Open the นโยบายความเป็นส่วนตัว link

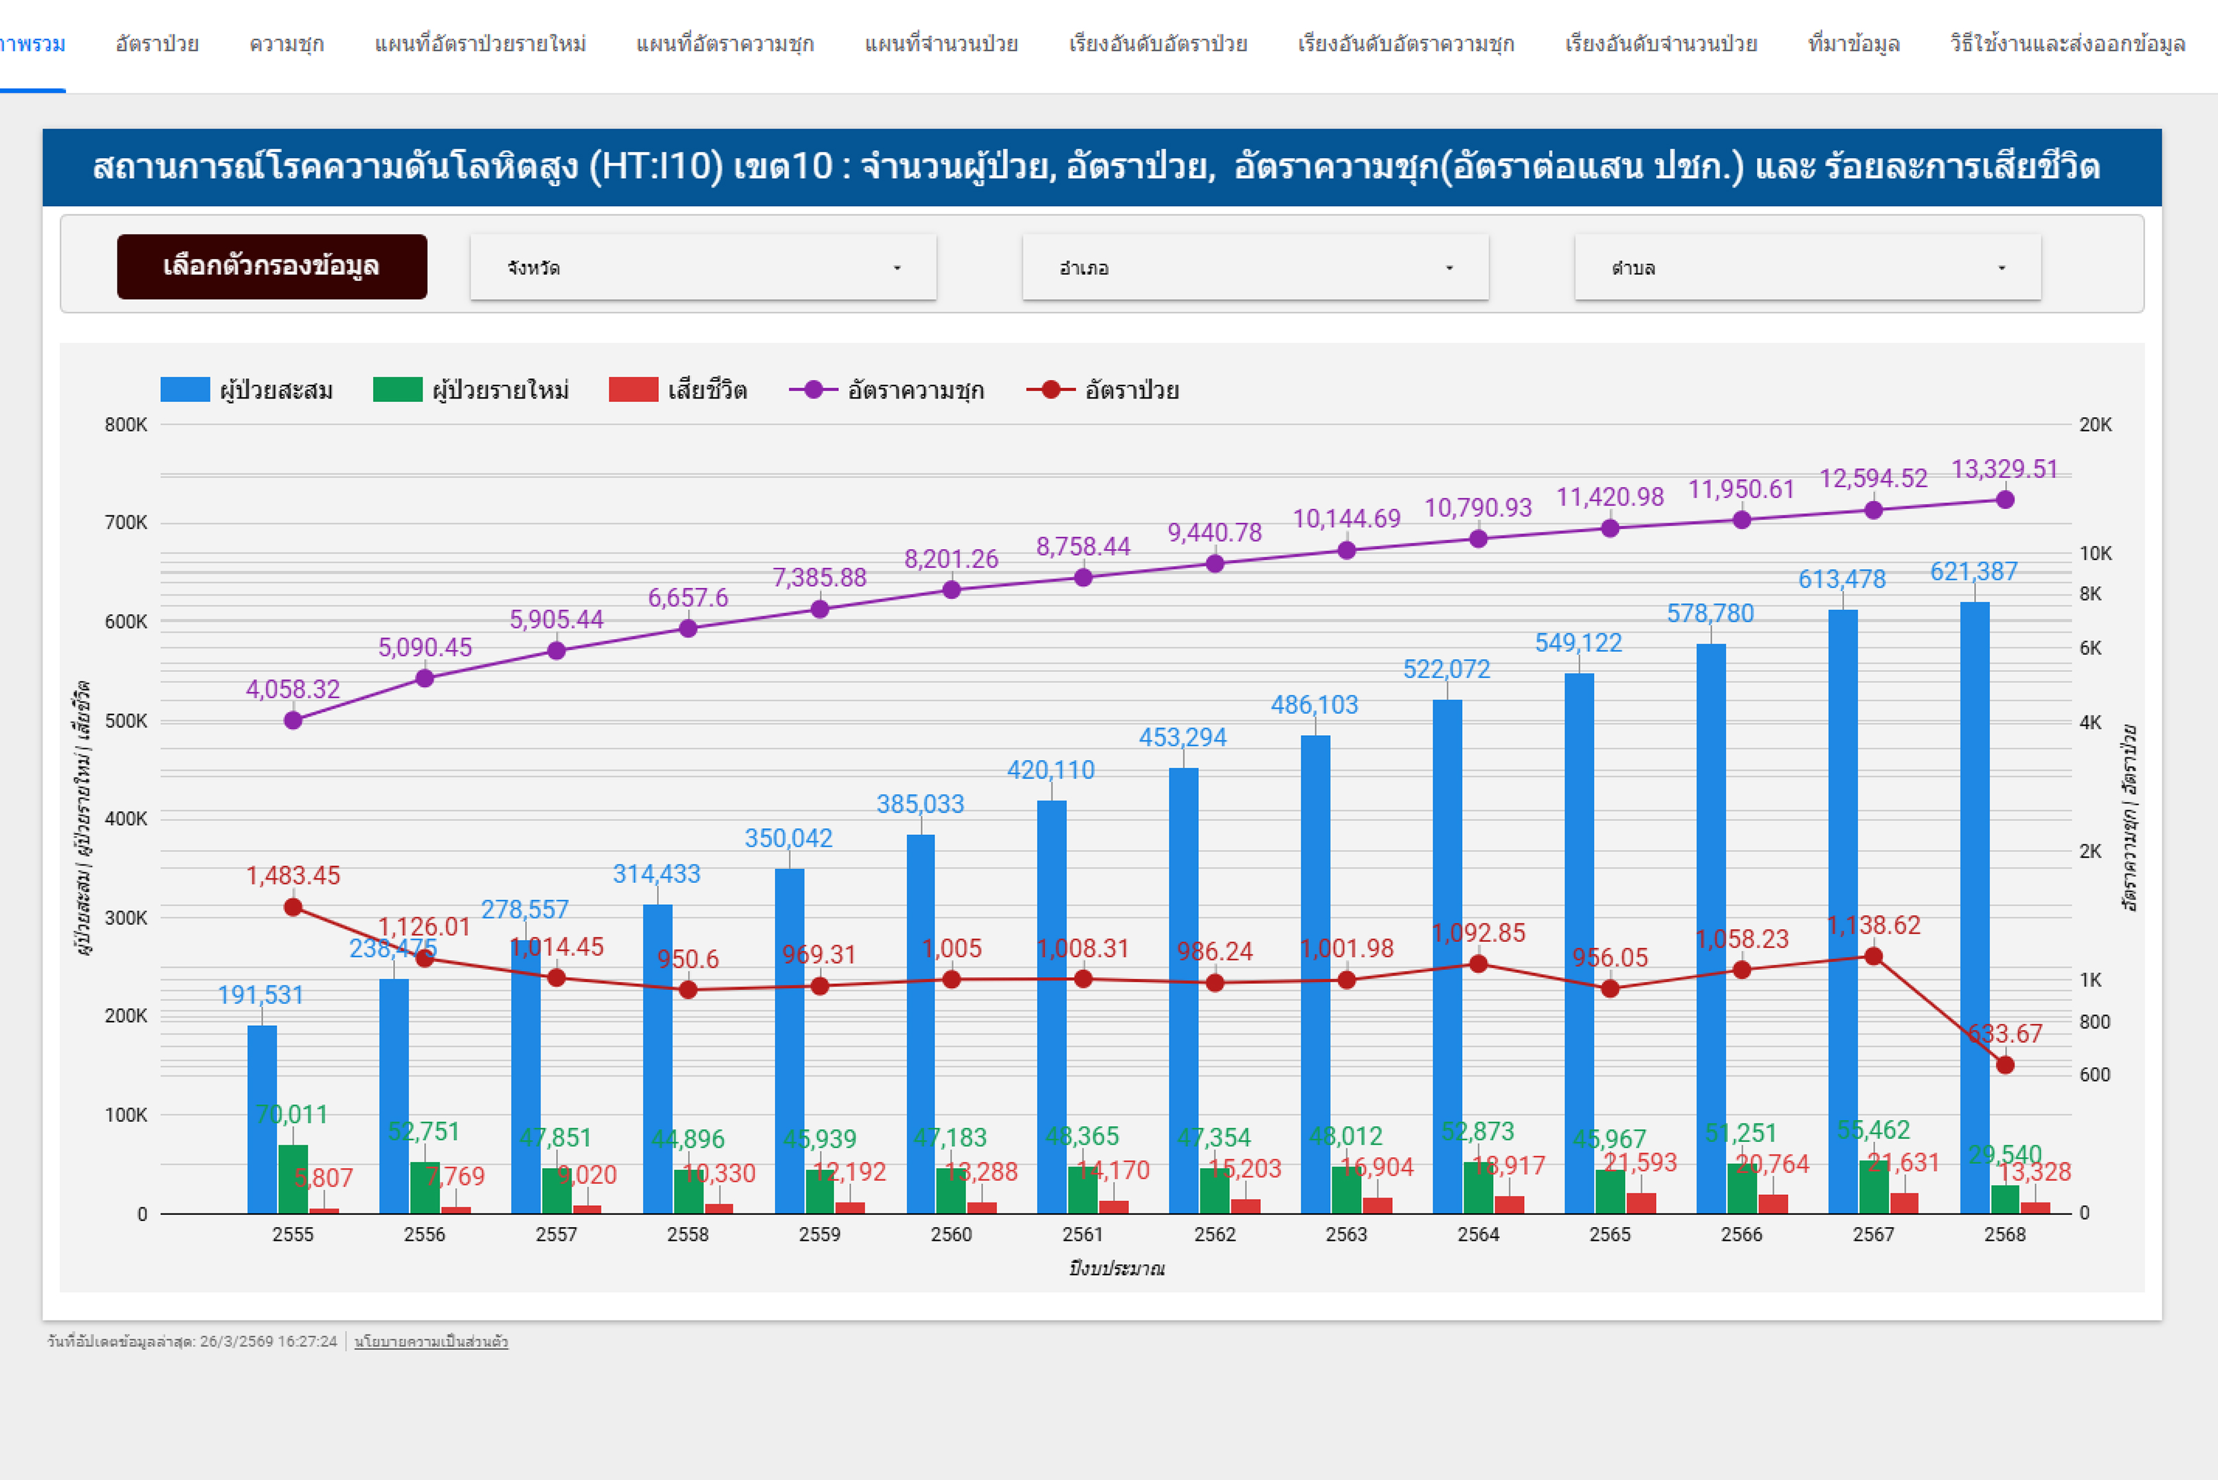point(430,1341)
